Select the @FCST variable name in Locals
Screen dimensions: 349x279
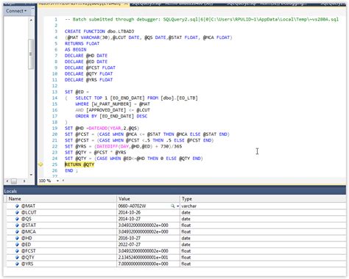[29, 251]
